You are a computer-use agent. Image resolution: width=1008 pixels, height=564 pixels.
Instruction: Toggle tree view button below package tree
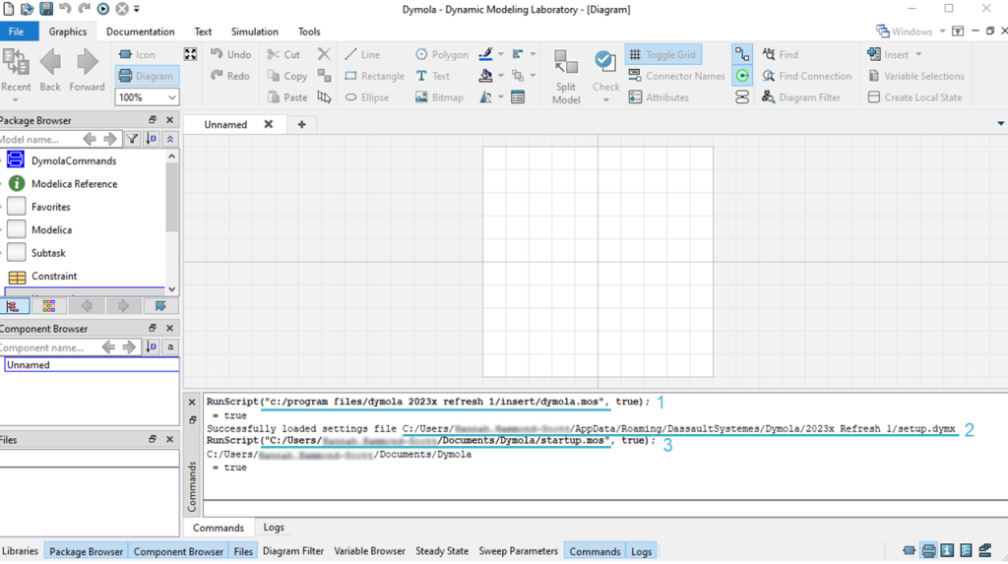pos(14,306)
